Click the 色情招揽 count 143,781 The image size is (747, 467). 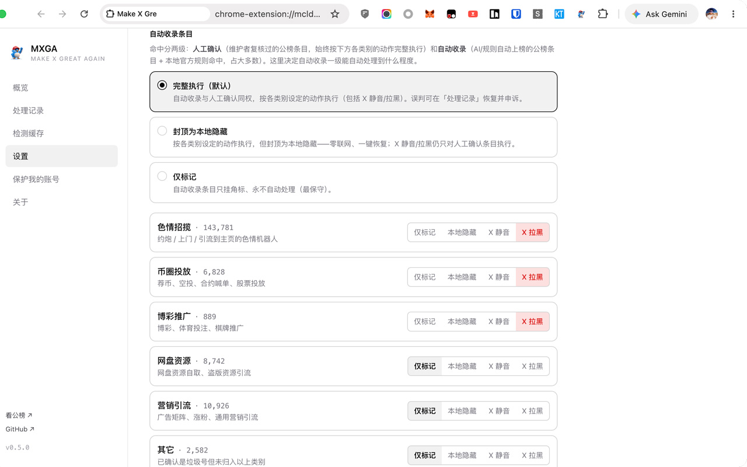click(x=218, y=228)
